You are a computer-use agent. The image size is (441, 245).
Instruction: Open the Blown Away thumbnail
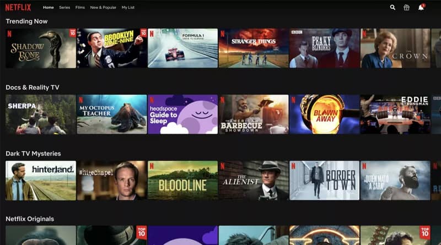pyautogui.click(x=325, y=115)
